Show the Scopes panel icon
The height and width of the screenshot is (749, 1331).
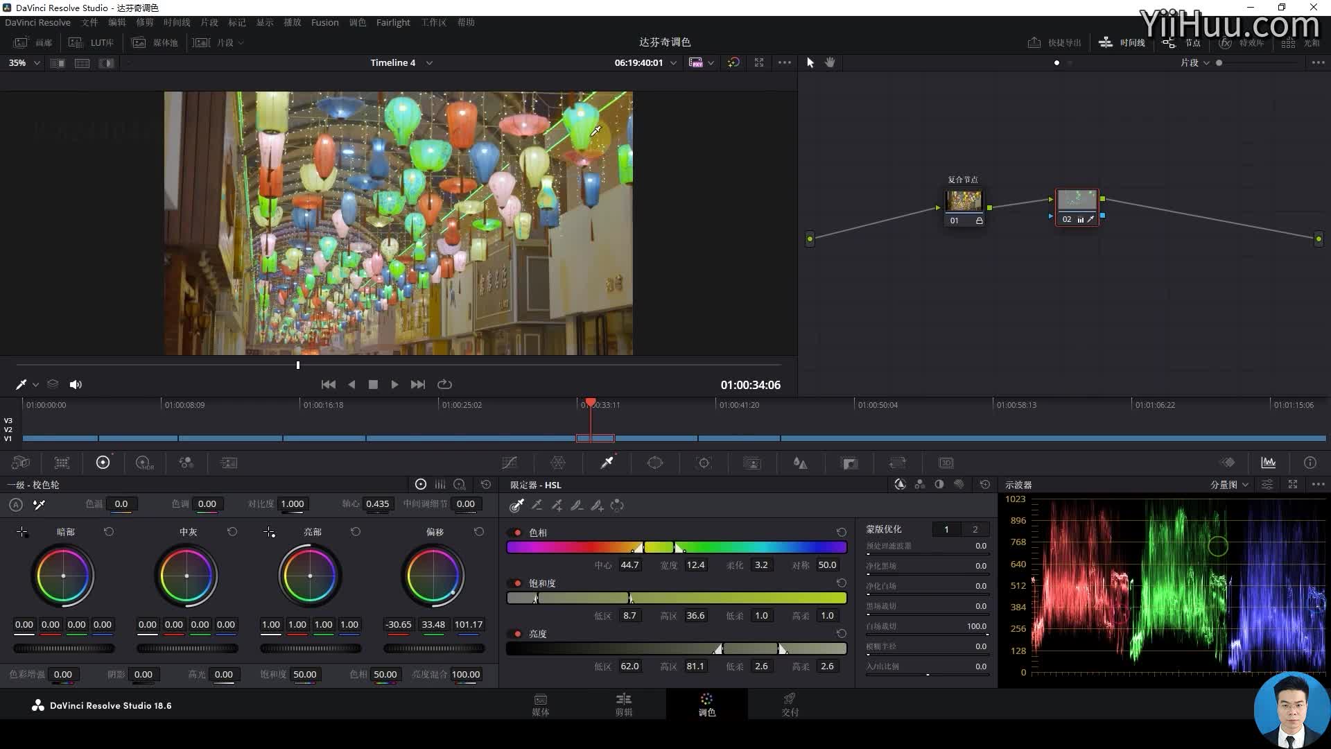pos(1269,463)
